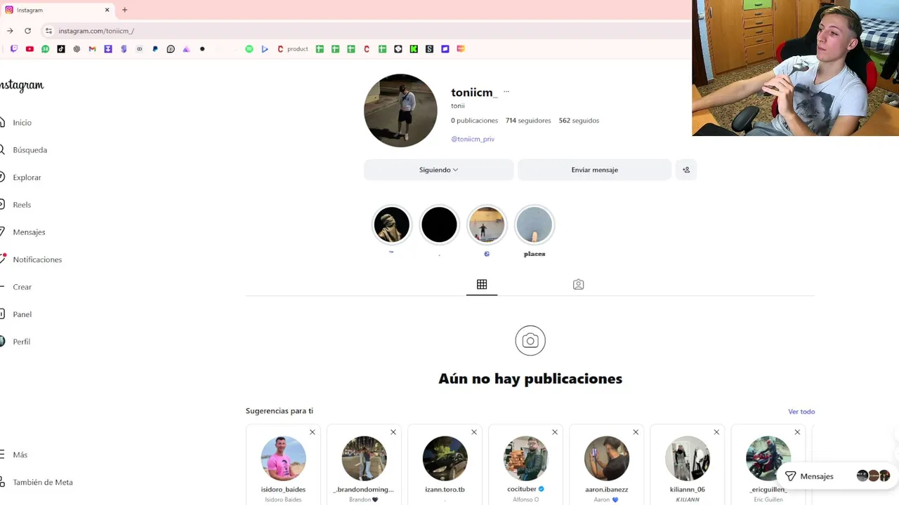Dismiss the aaron.ibanezz suggestion
The image size is (899, 505).
coord(636,432)
